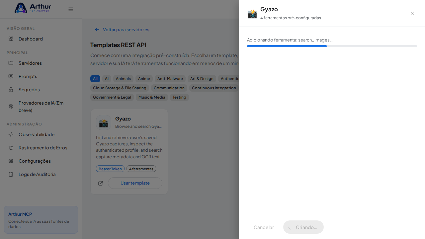Open Segredos section
This screenshot has height=239, width=425.
(x=41, y=90)
